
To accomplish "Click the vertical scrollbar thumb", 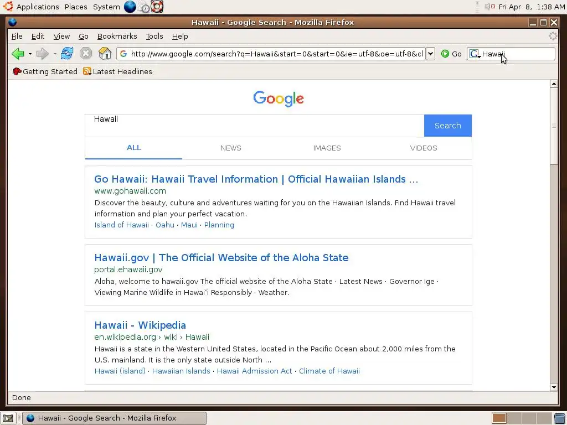I will pyautogui.click(x=554, y=126).
